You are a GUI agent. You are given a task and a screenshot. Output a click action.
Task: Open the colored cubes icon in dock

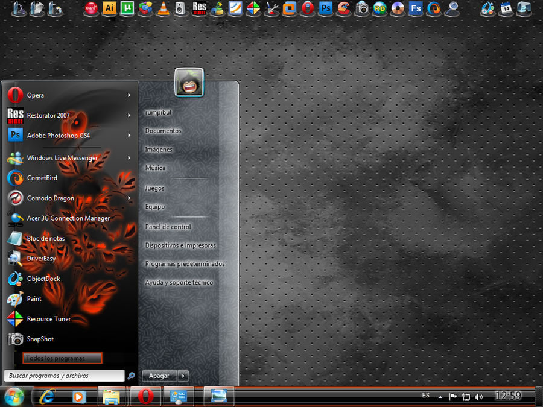(x=145, y=8)
